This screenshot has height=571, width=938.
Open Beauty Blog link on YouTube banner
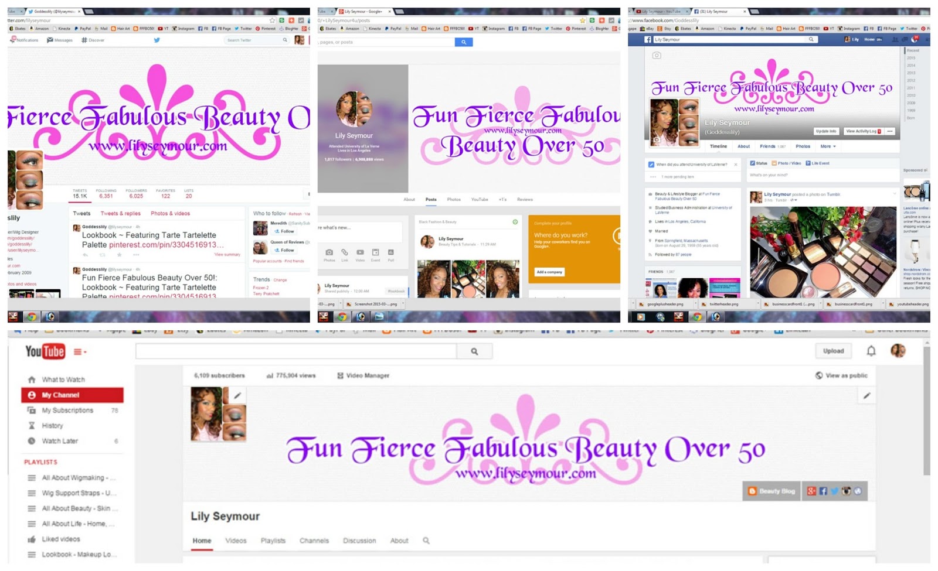click(x=772, y=491)
